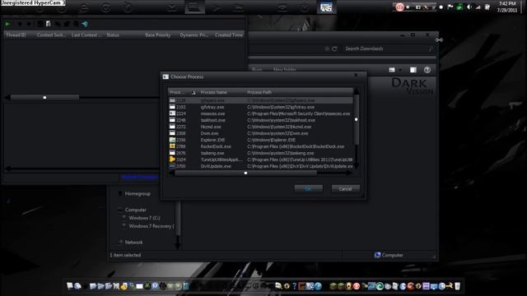Click the process list horizontal scrollbar thumb
The height and width of the screenshot is (296, 527).
pyautogui.click(x=245, y=173)
